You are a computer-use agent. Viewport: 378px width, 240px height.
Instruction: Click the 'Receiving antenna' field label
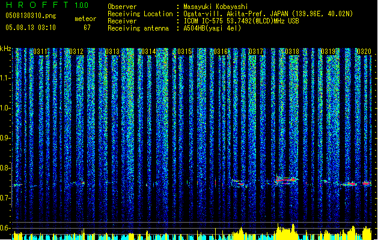[x=138, y=28]
